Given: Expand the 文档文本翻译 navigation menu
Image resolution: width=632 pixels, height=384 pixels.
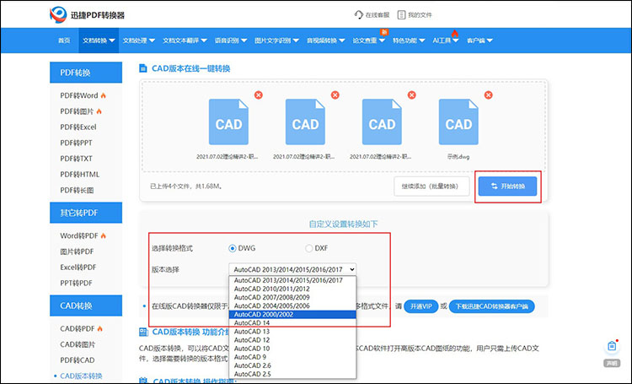Looking at the screenshot, I should click(x=185, y=41).
